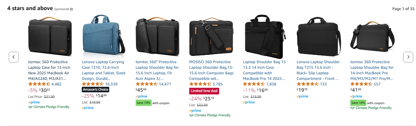Open the Sponsored info icon
Screen dimensions: 416x126
pyautogui.click(x=71, y=9)
